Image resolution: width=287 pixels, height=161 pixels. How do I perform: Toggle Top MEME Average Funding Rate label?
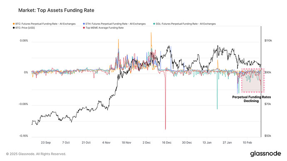tap(104, 28)
